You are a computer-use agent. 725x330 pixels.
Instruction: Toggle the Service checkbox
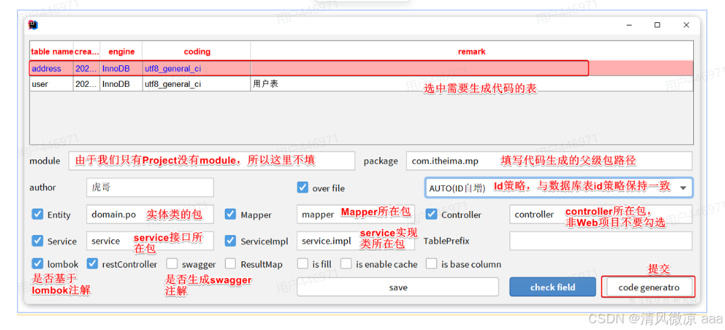pyautogui.click(x=38, y=241)
